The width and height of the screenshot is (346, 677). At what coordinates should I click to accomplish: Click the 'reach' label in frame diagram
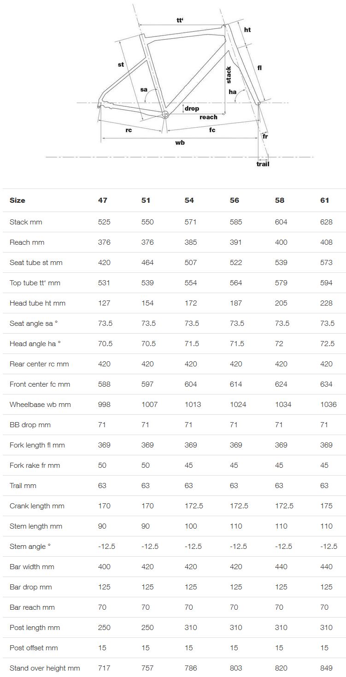pyautogui.click(x=208, y=117)
